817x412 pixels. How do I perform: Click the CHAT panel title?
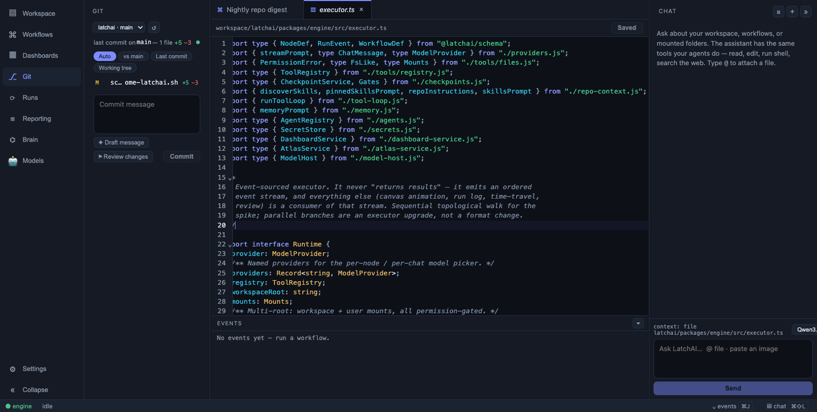(667, 11)
